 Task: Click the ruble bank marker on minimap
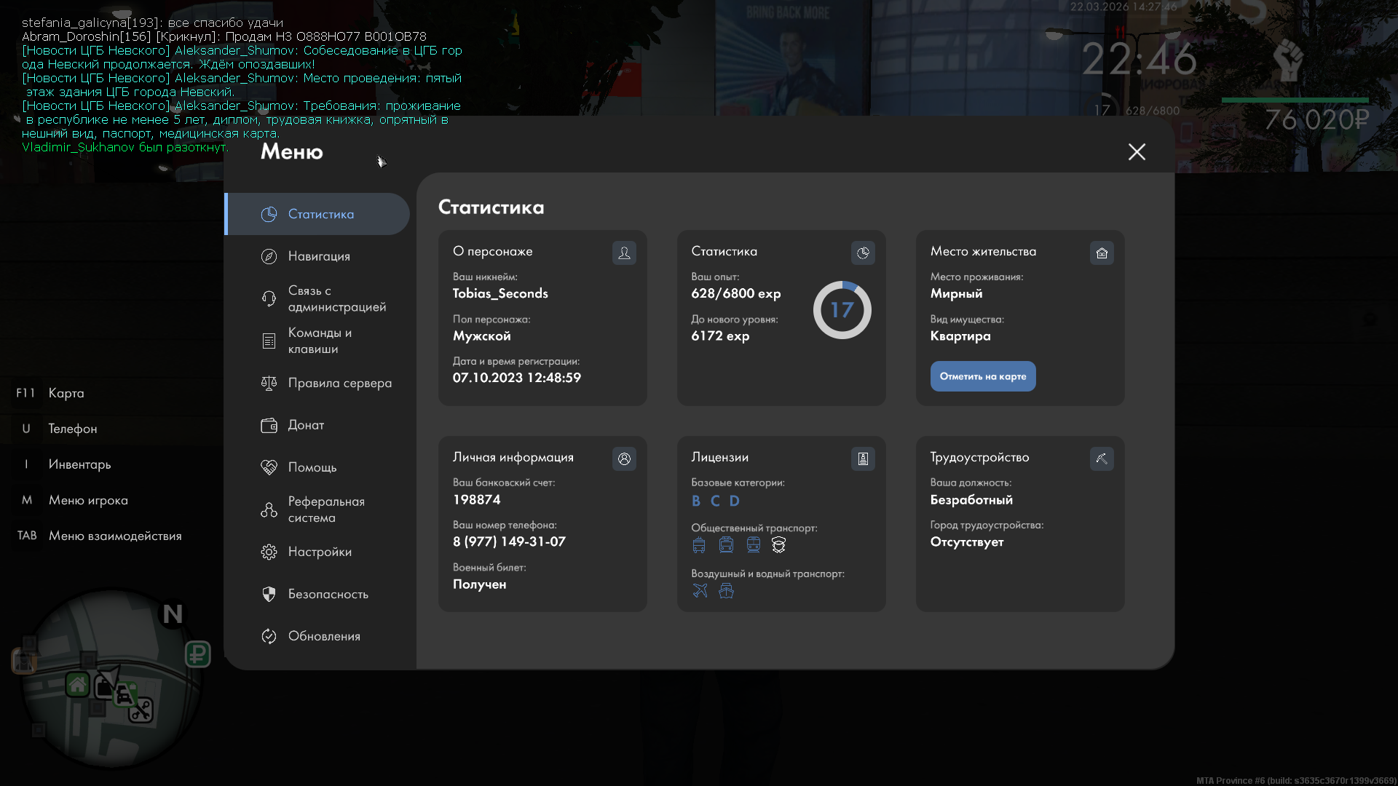(x=197, y=654)
